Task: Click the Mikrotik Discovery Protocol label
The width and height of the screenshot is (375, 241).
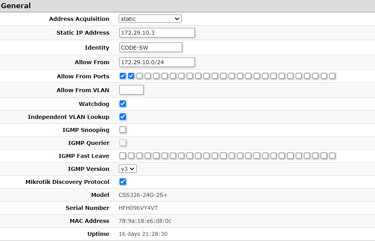Action: (67, 182)
